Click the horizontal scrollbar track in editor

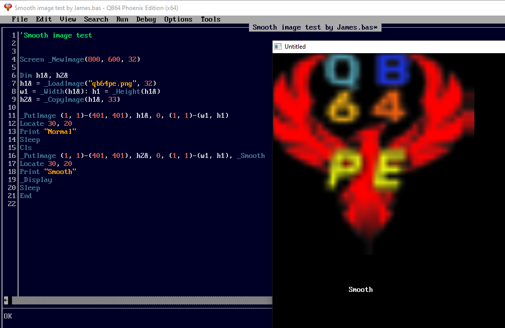(x=142, y=300)
